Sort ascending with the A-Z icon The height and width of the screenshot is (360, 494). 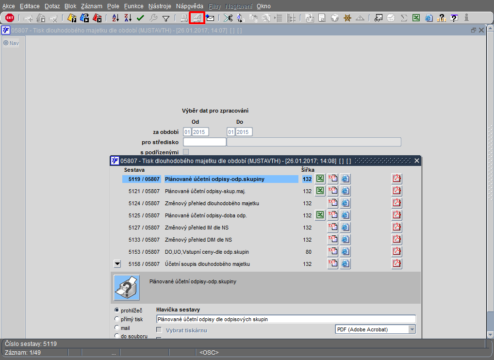tap(115, 18)
